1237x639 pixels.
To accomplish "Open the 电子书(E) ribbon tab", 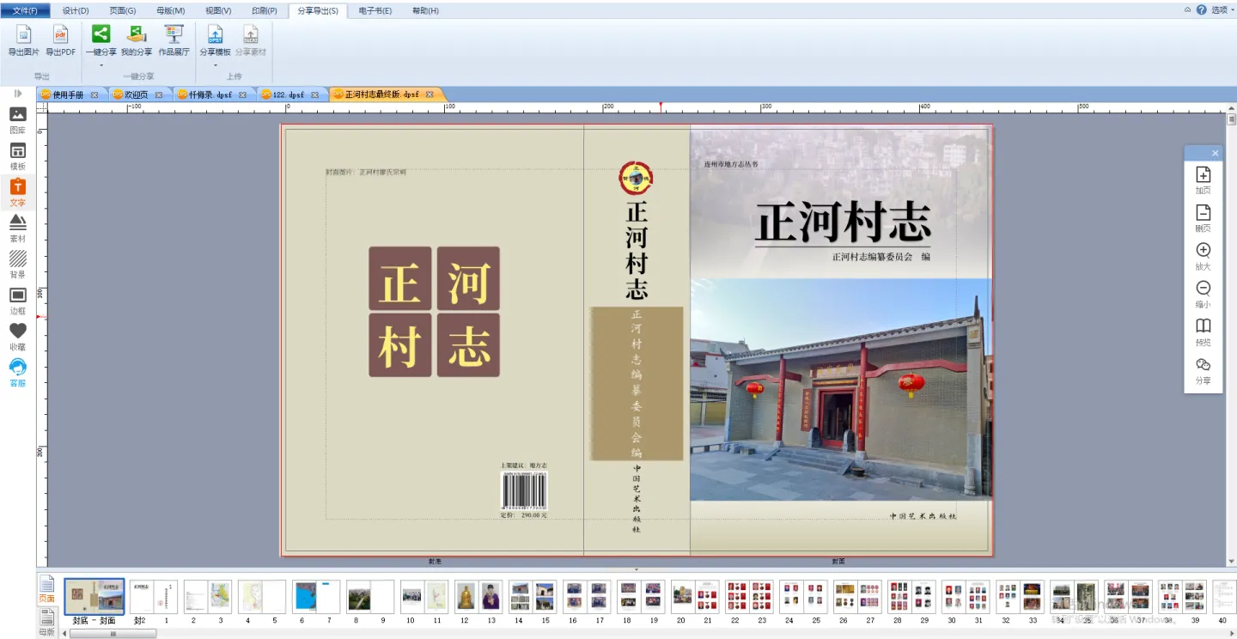I will click(x=375, y=10).
